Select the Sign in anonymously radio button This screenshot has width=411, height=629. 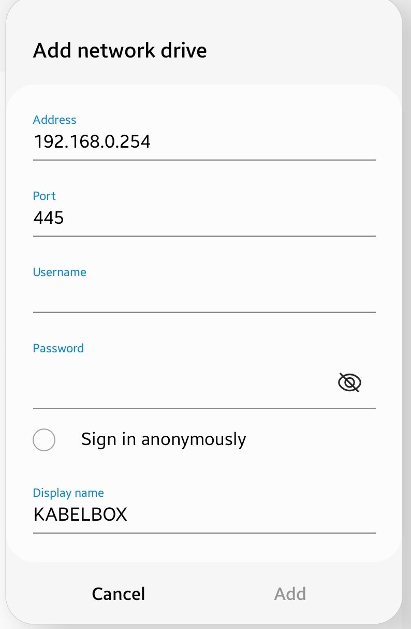(x=44, y=440)
